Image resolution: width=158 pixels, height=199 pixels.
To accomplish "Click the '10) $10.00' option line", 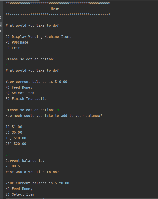I will pyautogui.click(x=16, y=138).
